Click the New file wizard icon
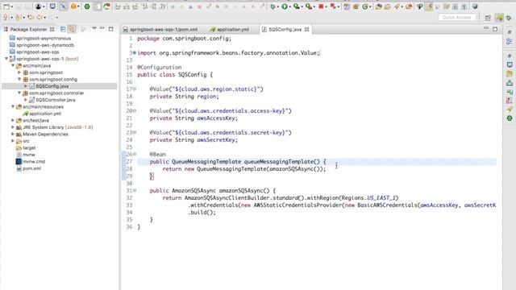Image resolution: width=516 pixels, height=290 pixels. tap(6, 6)
